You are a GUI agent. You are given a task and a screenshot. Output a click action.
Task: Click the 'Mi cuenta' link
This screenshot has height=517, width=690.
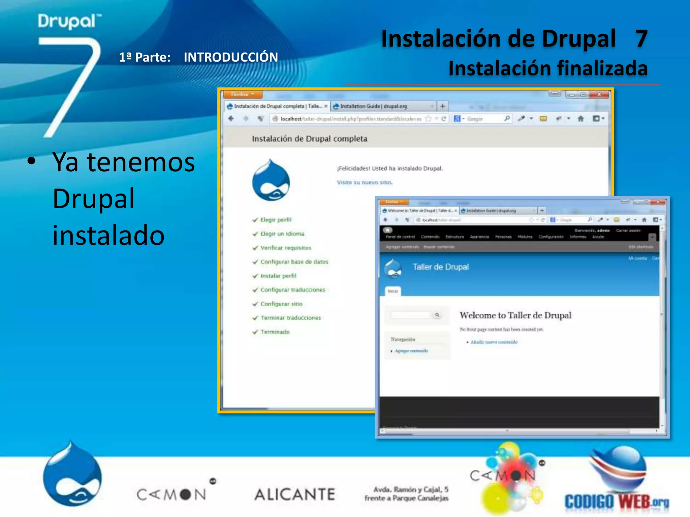point(637,258)
